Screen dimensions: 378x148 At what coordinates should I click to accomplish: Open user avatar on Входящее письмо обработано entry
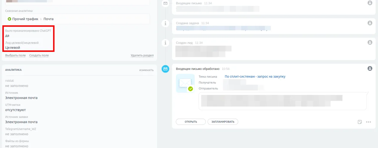pos(370,68)
